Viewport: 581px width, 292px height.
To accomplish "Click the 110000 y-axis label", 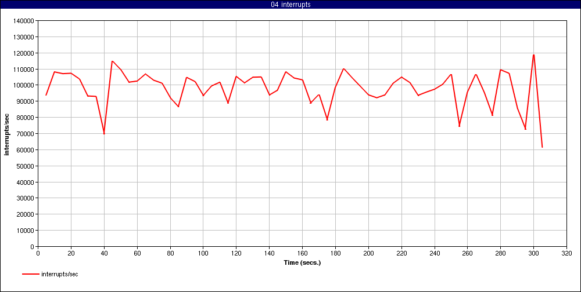I will (24, 69).
